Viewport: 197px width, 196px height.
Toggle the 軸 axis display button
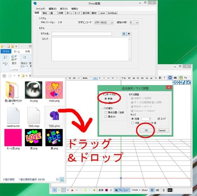click(x=116, y=190)
